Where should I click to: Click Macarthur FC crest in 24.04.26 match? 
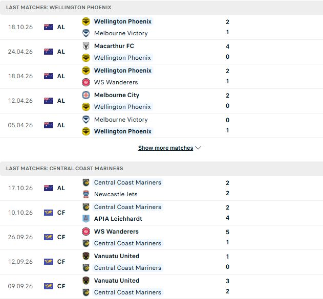(86, 46)
